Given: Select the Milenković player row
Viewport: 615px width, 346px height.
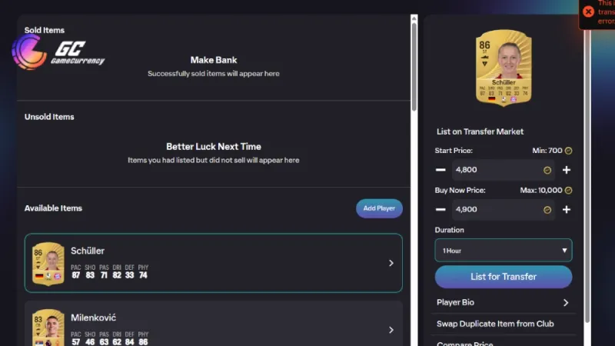Looking at the screenshot, I should (214, 324).
